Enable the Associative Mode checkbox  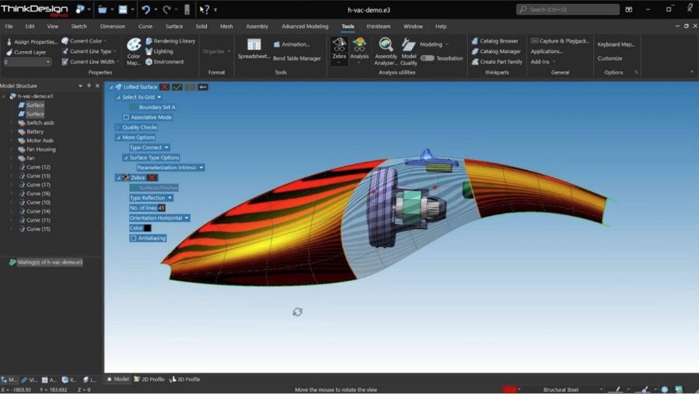[x=126, y=117]
